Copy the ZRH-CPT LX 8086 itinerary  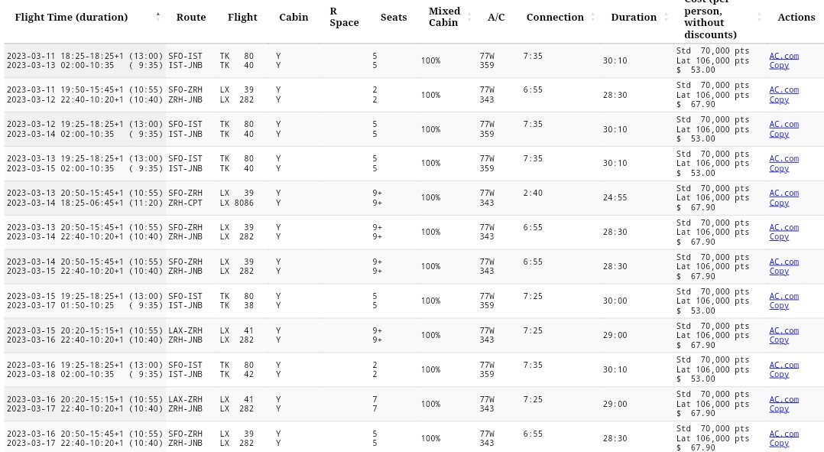click(779, 203)
